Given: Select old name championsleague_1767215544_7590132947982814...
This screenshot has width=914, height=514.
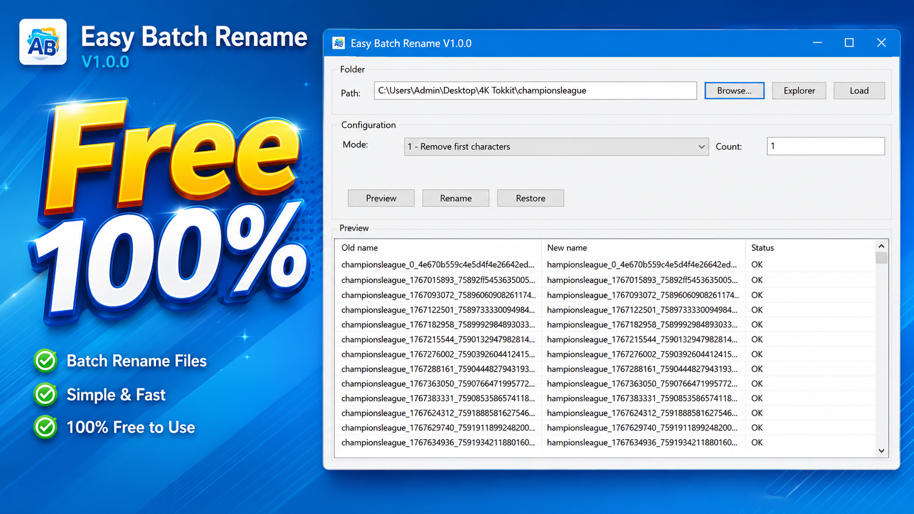Looking at the screenshot, I should coord(438,339).
